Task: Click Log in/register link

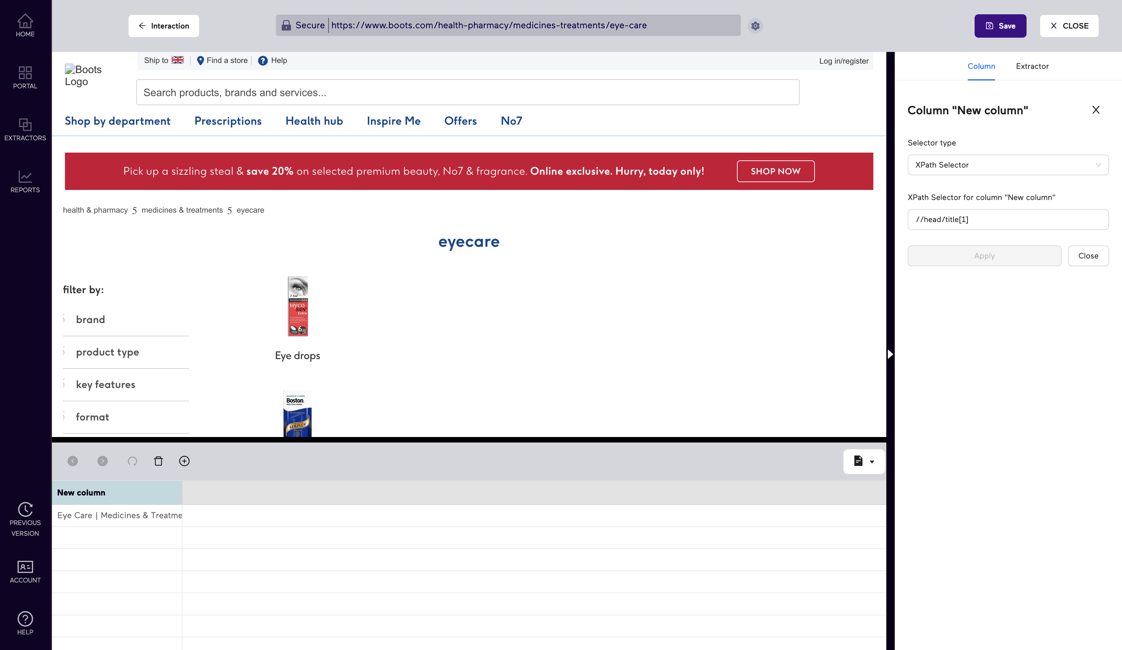Action: coord(844,61)
